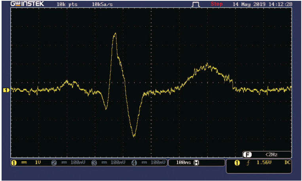This screenshot has width=302, height=181.
Task: Click the channel 1 ground-level marker
Action: 6,90
